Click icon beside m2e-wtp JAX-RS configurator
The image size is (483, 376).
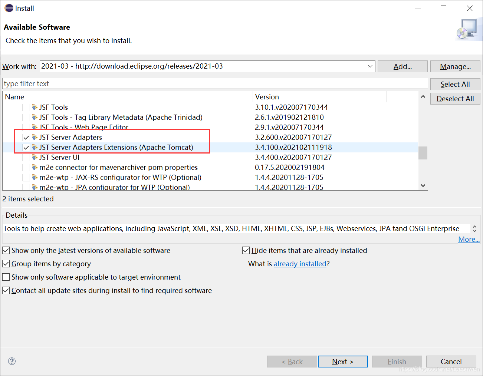click(x=34, y=177)
